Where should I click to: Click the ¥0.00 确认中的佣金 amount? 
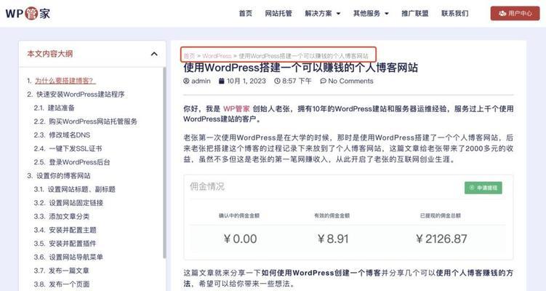pos(240,239)
